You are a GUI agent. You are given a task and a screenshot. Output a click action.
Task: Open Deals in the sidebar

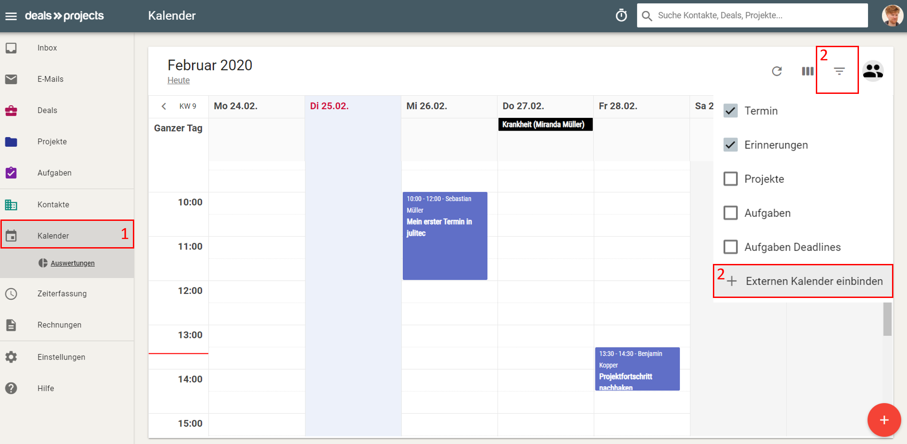point(67,110)
